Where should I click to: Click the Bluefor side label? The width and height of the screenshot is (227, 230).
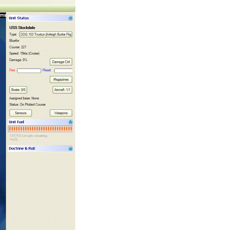[x=14, y=41]
